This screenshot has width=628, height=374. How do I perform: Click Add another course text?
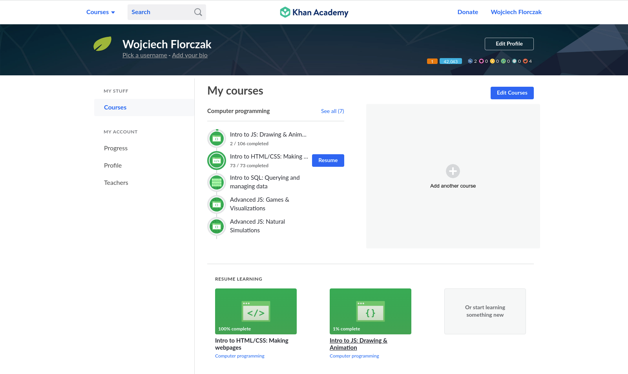click(x=453, y=186)
